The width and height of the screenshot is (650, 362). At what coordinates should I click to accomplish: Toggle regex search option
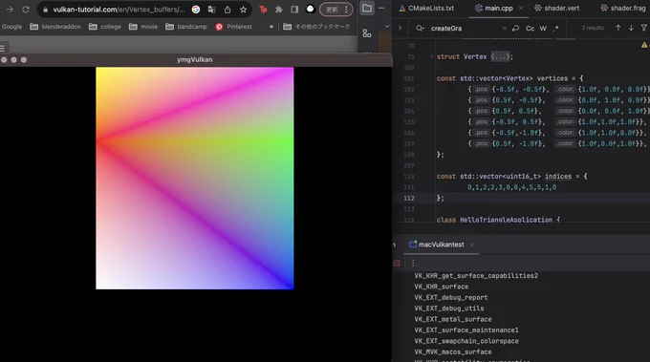coord(556,28)
